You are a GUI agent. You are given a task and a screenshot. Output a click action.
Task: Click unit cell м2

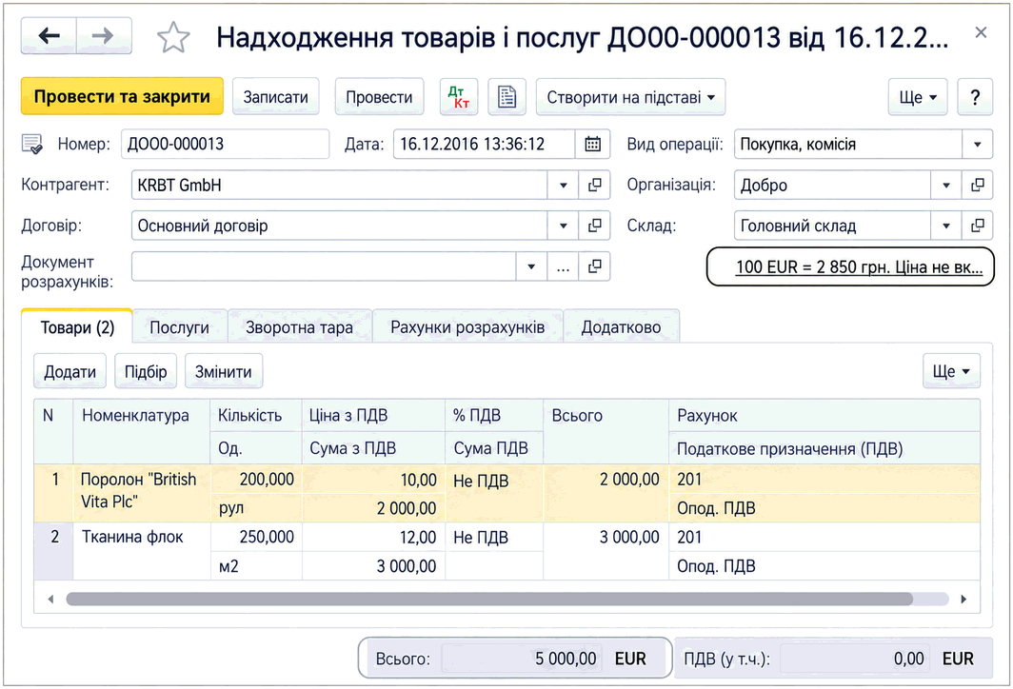(x=256, y=565)
